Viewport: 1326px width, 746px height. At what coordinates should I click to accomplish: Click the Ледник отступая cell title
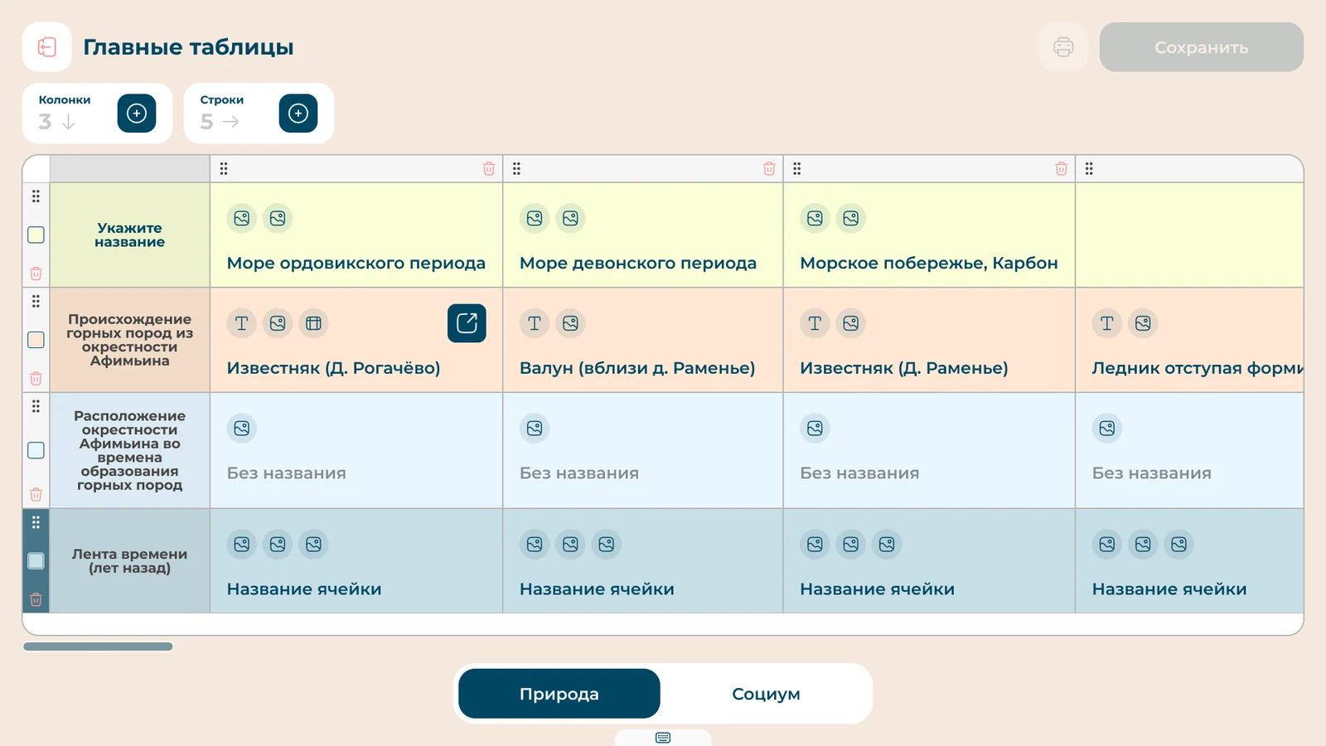[1198, 368]
